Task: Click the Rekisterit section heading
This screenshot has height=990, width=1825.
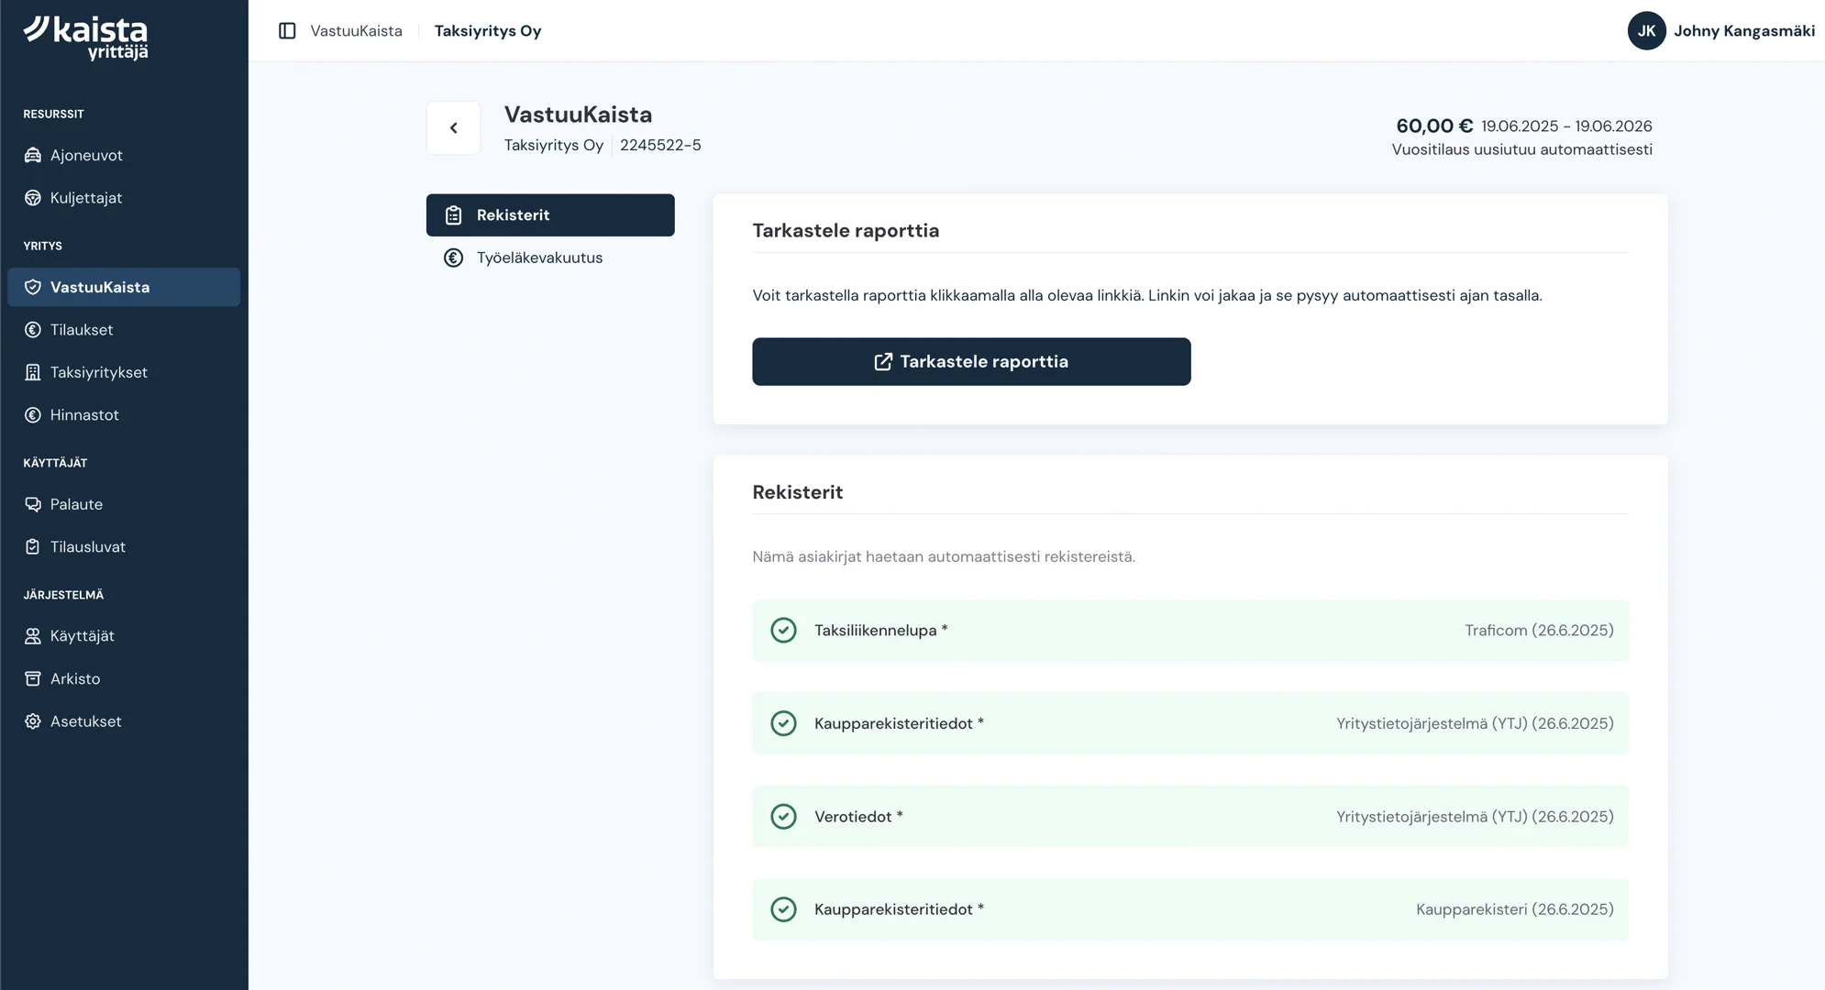Action: coord(797,492)
